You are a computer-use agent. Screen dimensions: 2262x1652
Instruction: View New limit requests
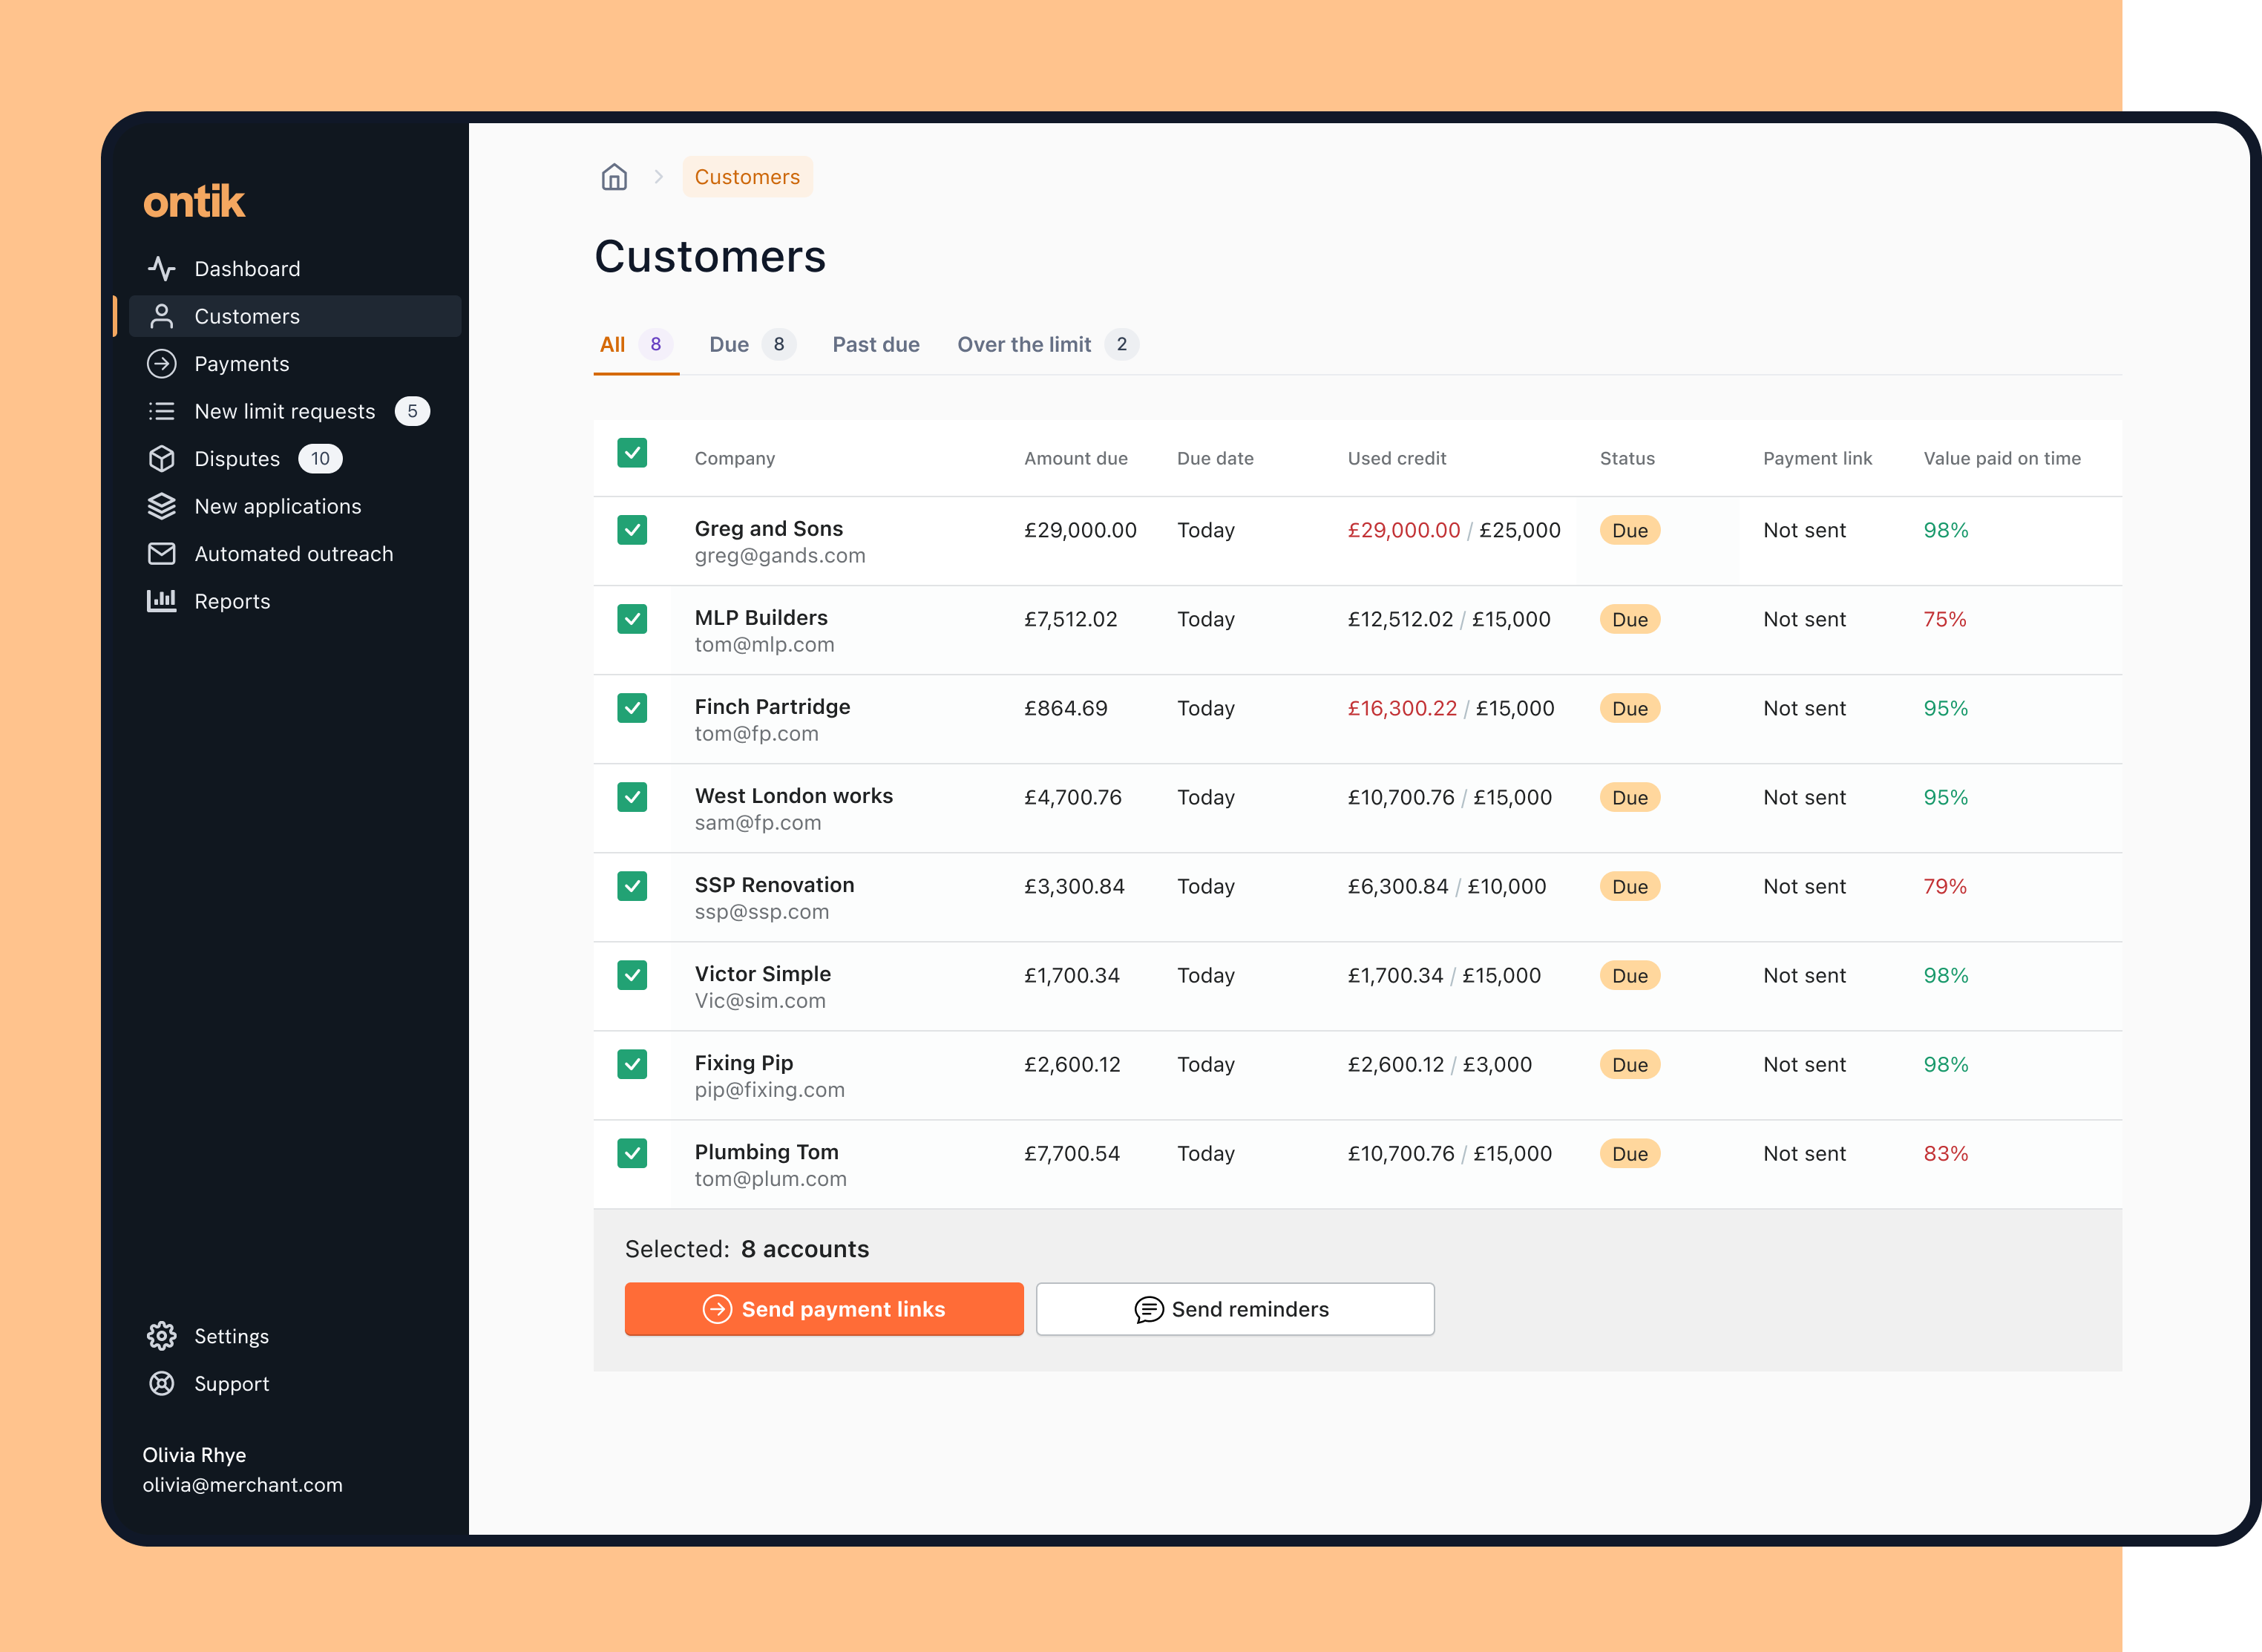click(284, 410)
